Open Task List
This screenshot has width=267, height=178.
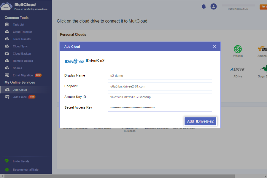(x=18, y=25)
